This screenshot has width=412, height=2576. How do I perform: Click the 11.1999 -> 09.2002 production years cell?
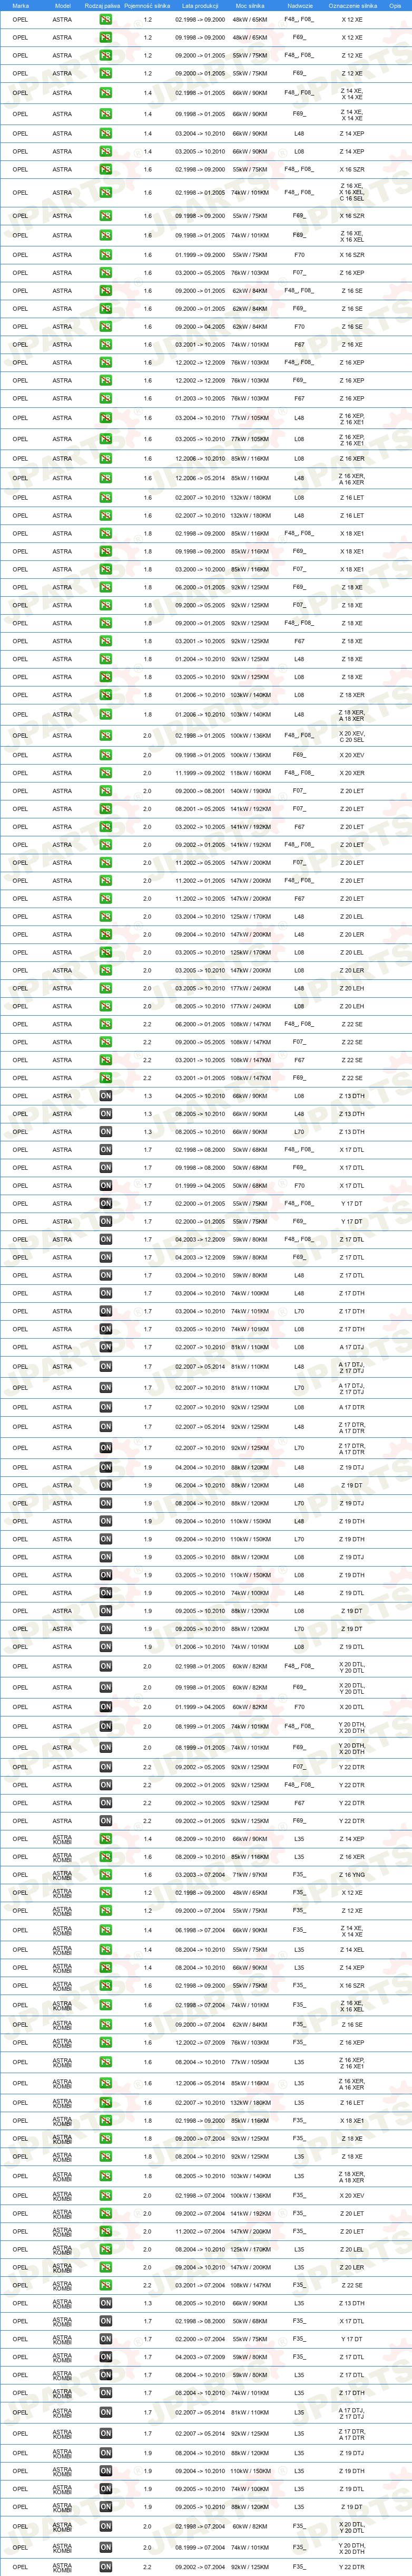(201, 773)
